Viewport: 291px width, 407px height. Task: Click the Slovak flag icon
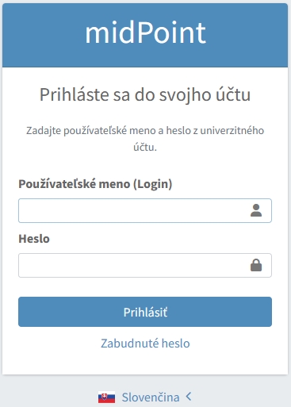pyautogui.click(x=106, y=397)
